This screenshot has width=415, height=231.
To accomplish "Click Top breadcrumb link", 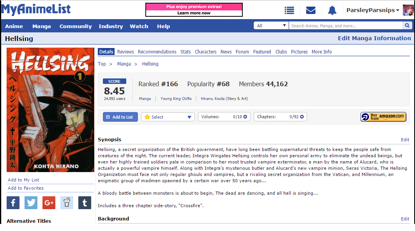I will tap(102, 64).
